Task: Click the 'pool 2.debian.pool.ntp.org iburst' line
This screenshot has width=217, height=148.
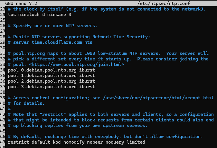Action: coord(51,81)
